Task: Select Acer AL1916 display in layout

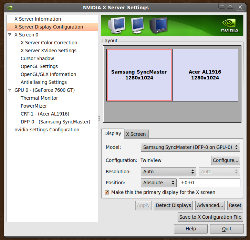Action: pos(205,75)
